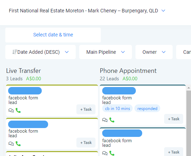Click green phone icon on first Live Transfer card
Viewport: 191px width, 156px height.
coord(18,110)
